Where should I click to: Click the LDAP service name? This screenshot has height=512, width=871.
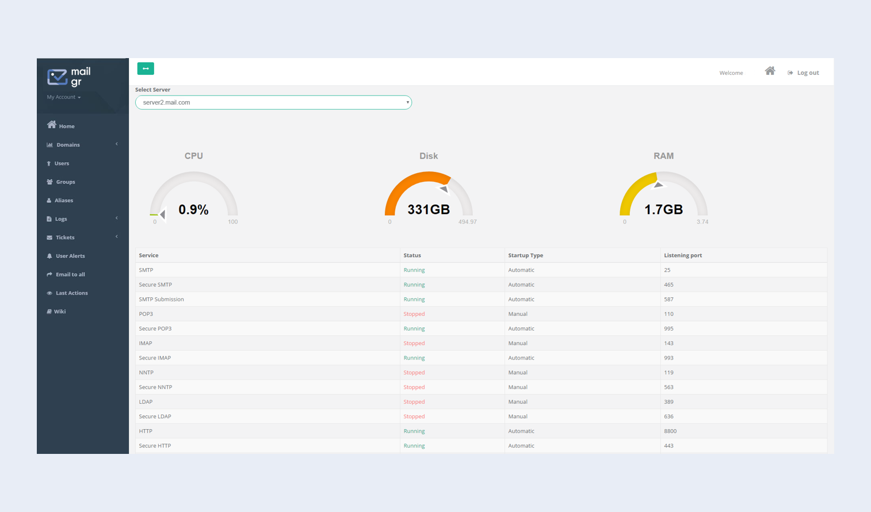click(x=146, y=402)
